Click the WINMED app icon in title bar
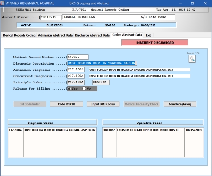Image resolution: width=212 pixels, height=176 pixels. pos(2,3)
